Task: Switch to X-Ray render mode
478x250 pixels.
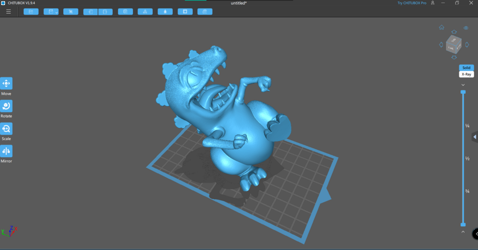Action: pyautogui.click(x=467, y=74)
